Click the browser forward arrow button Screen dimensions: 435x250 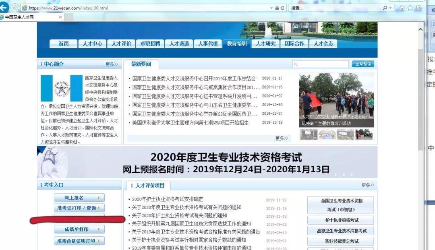click(15, 8)
